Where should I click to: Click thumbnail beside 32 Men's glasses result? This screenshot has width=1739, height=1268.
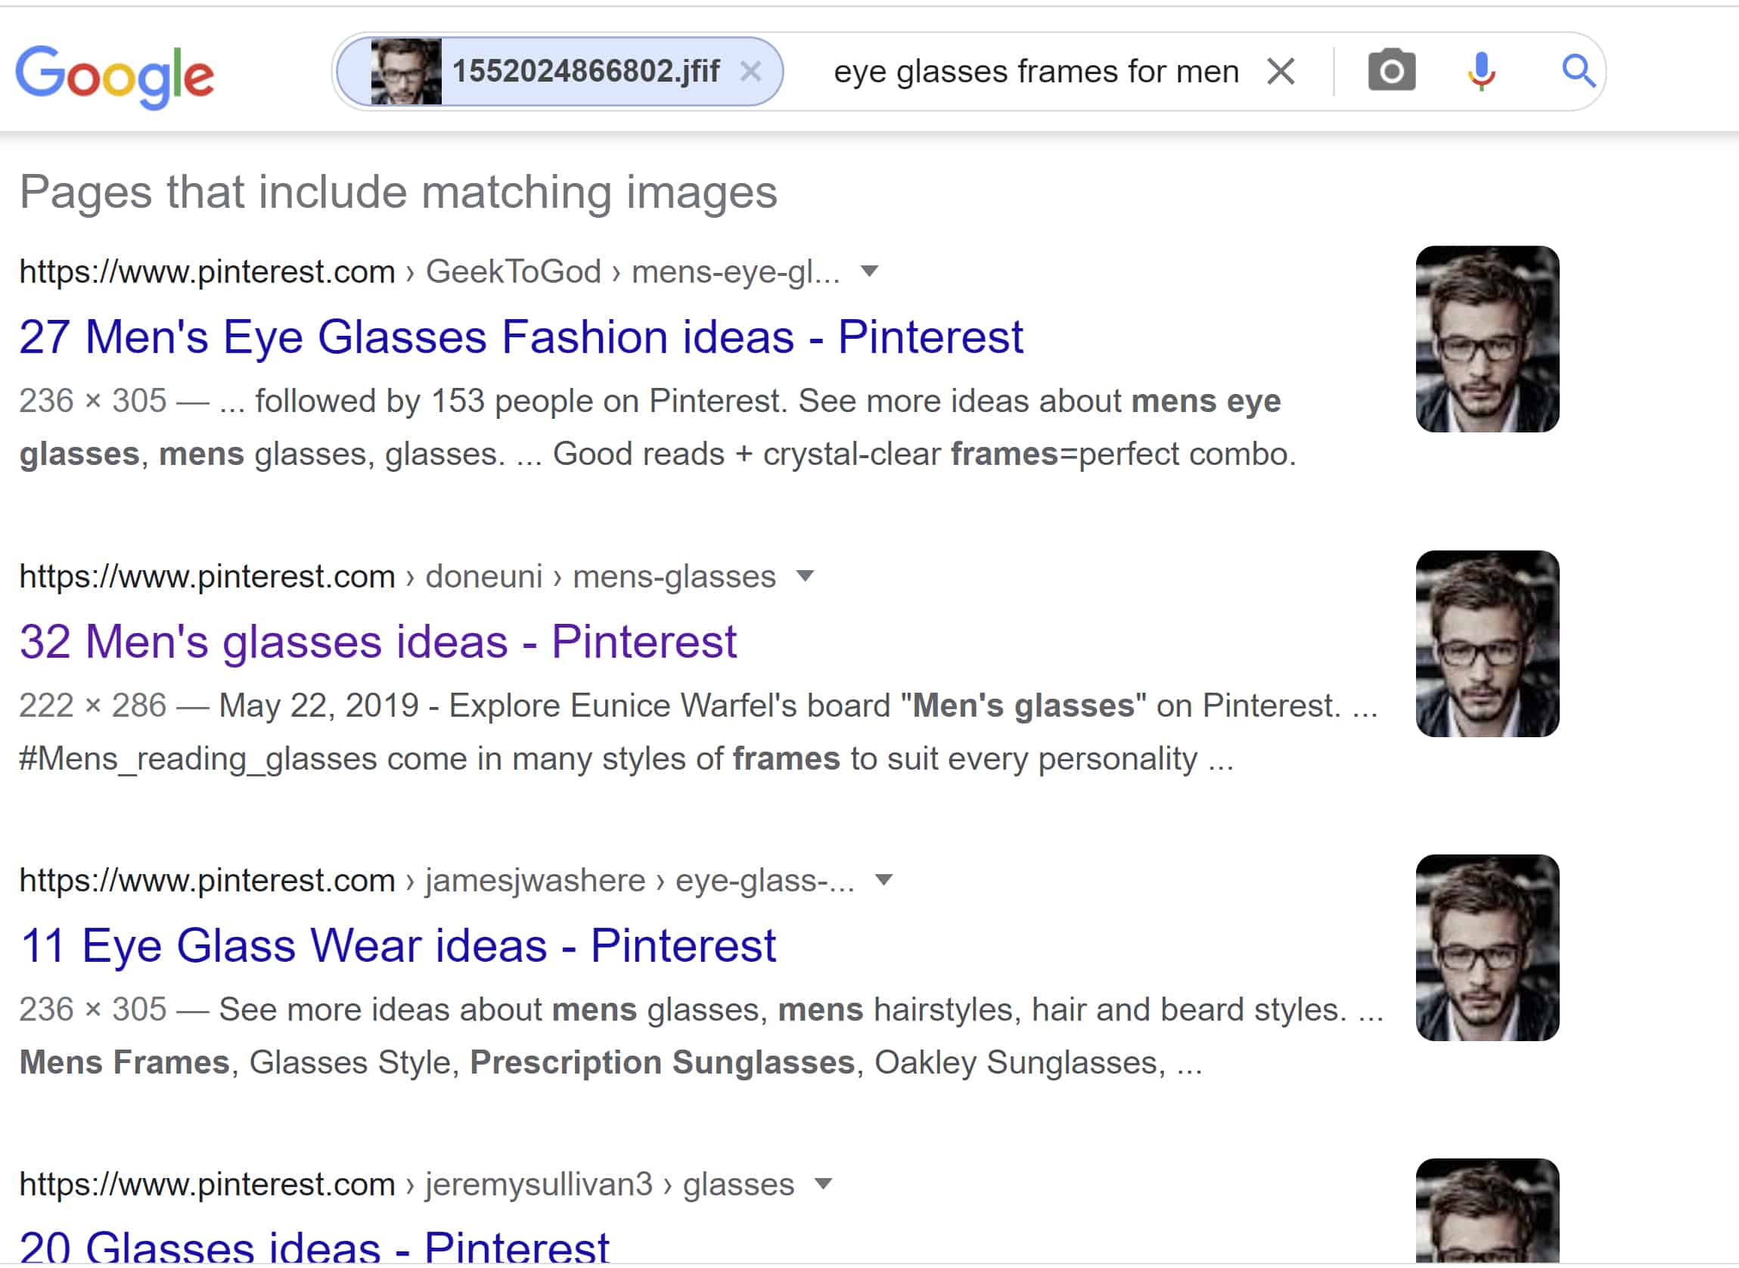[1486, 643]
